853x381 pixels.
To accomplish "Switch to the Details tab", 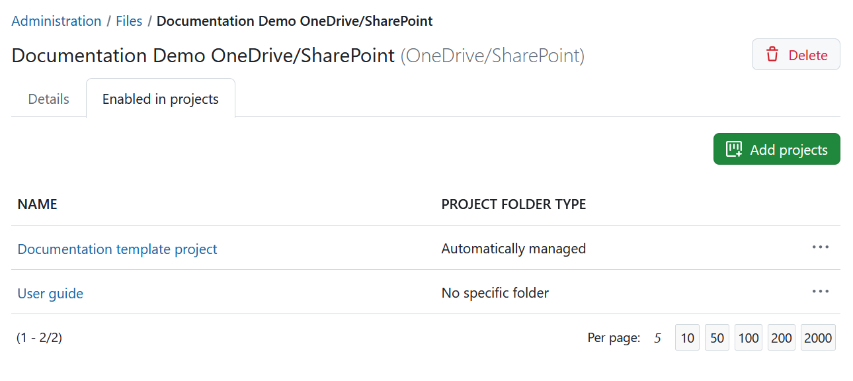I will [48, 99].
